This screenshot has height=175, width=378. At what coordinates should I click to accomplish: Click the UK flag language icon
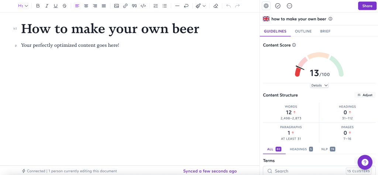[266, 19]
